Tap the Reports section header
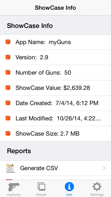Viewport: 111px width, 197px height. click(55, 151)
